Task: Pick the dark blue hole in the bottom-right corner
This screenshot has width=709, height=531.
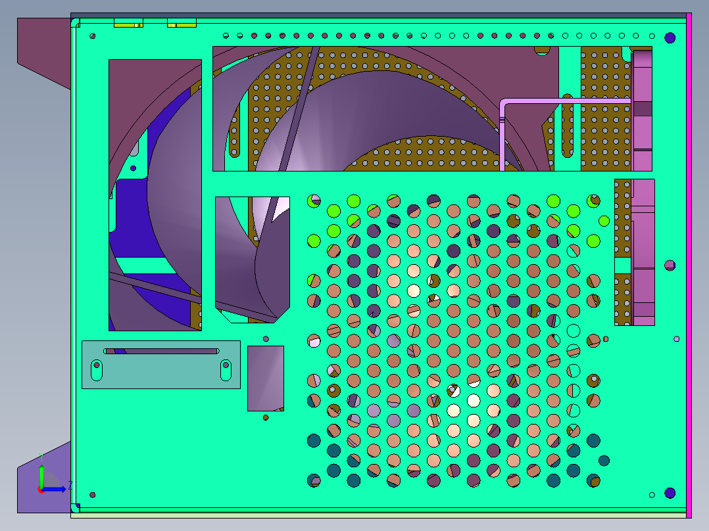Action: [670, 493]
